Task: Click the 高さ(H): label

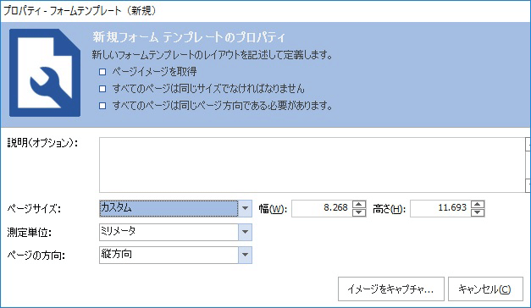Action: [389, 209]
